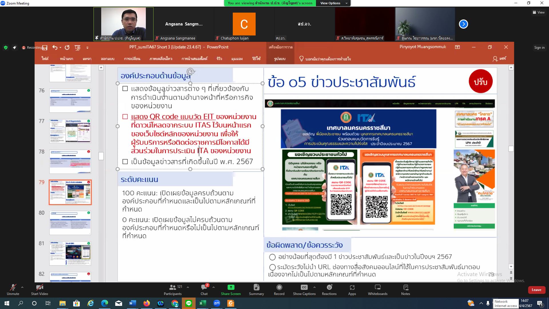Click the PowerPoint redo icon
The height and width of the screenshot is (309, 549).
(x=67, y=47)
